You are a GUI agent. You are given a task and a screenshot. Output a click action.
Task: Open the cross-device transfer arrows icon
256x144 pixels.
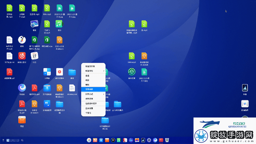click(x=245, y=104)
